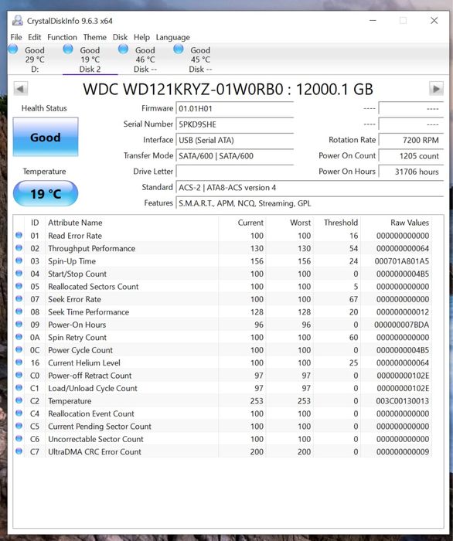Click status dot for Reallocated Sectors Count

[19, 287]
